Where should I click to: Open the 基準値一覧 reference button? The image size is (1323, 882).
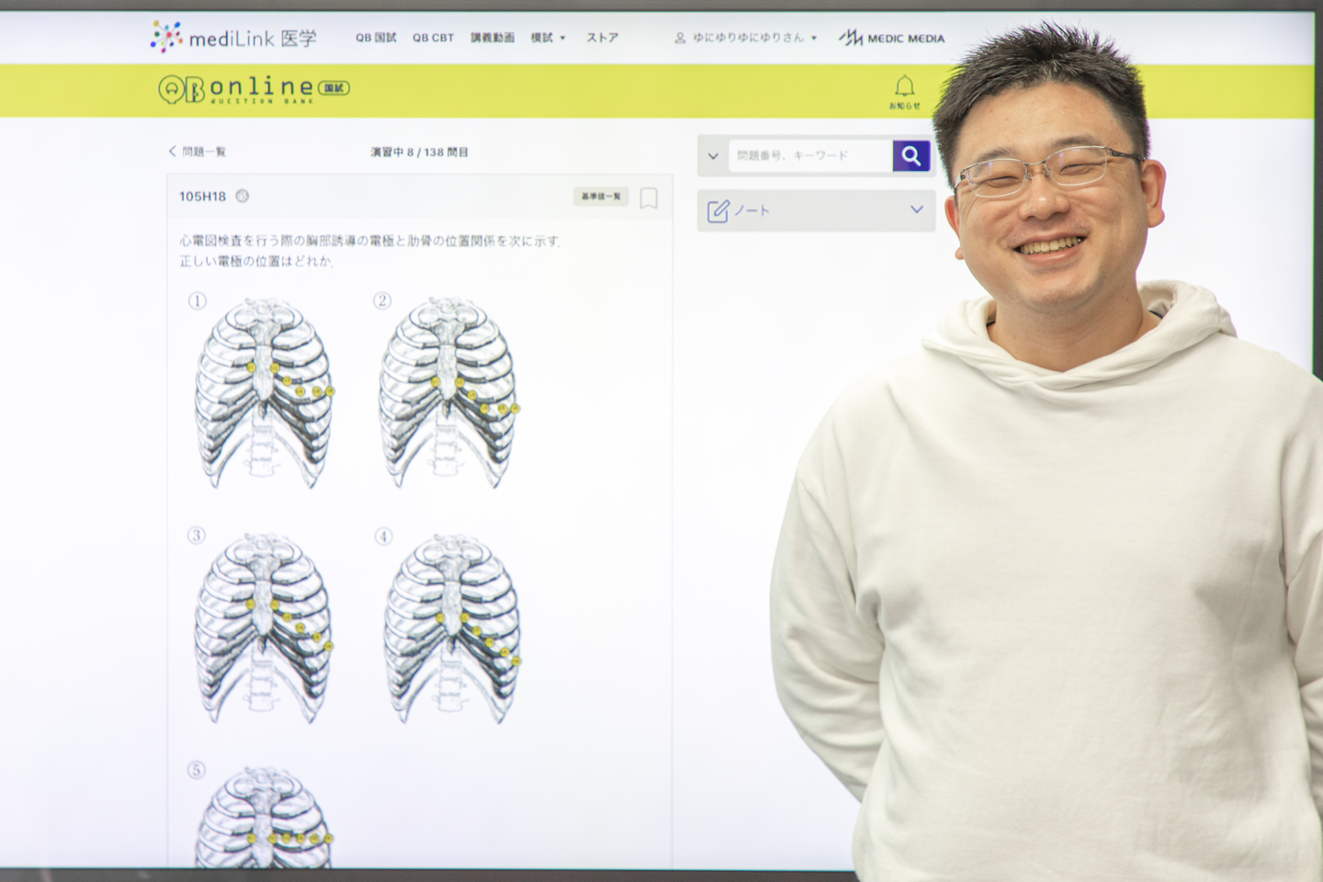(x=601, y=197)
